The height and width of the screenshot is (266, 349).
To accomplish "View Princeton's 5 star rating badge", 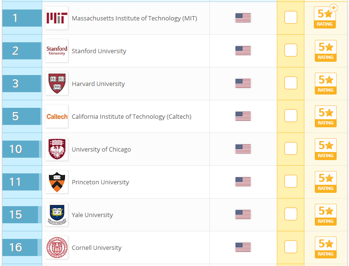I will pos(325,182).
